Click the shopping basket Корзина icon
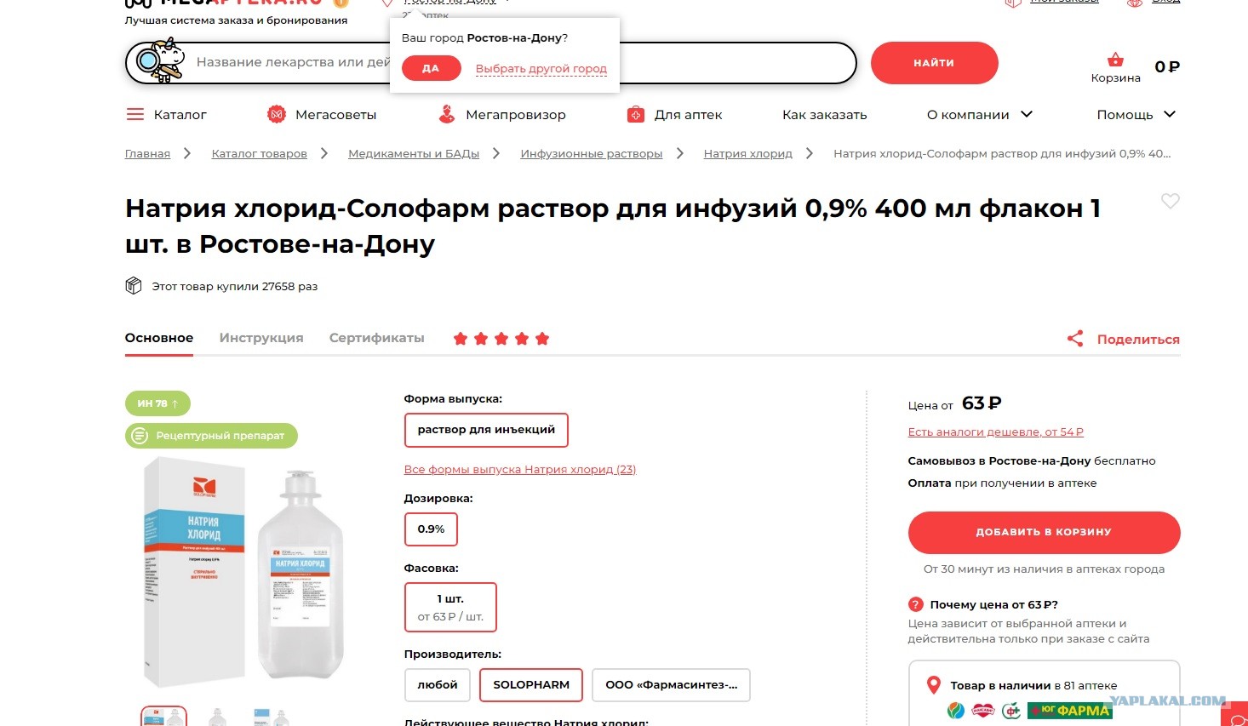 point(1115,60)
